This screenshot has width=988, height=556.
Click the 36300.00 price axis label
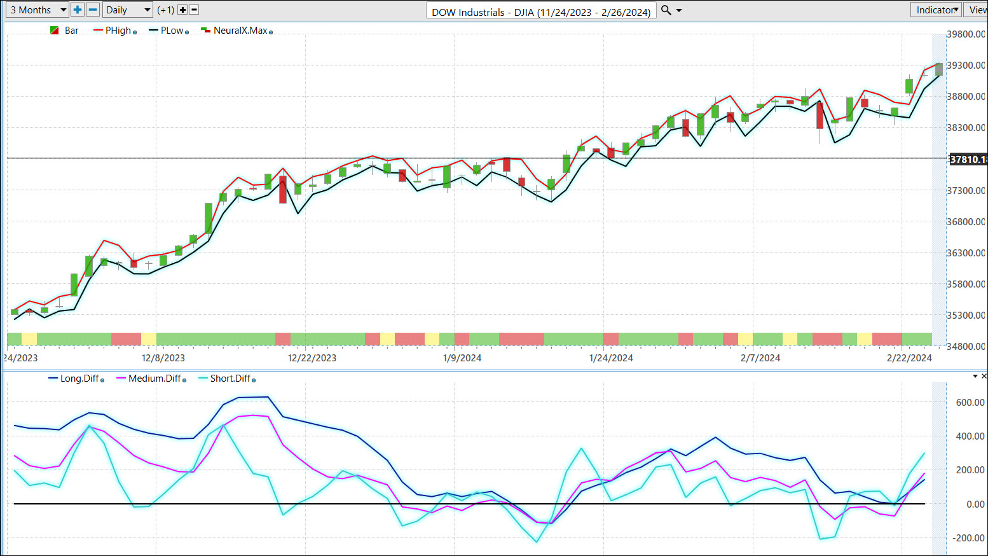(x=966, y=253)
